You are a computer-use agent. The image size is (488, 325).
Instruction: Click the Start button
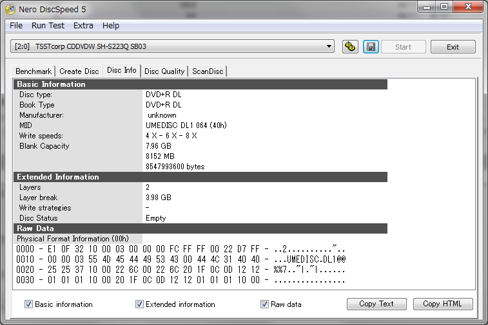tap(404, 47)
